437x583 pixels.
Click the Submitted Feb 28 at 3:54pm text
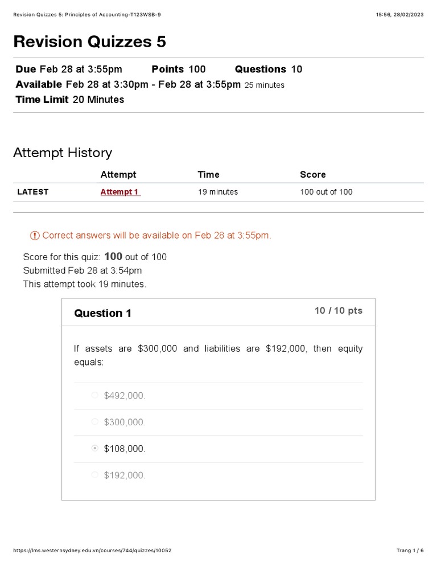[83, 270]
